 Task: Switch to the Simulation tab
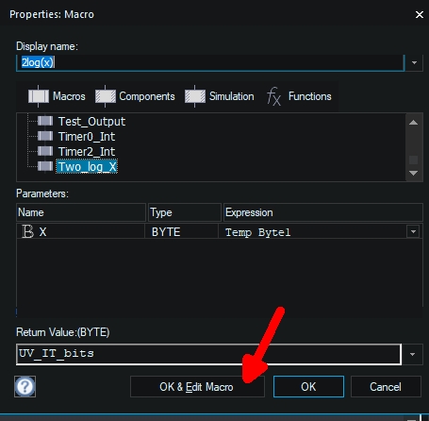point(220,96)
